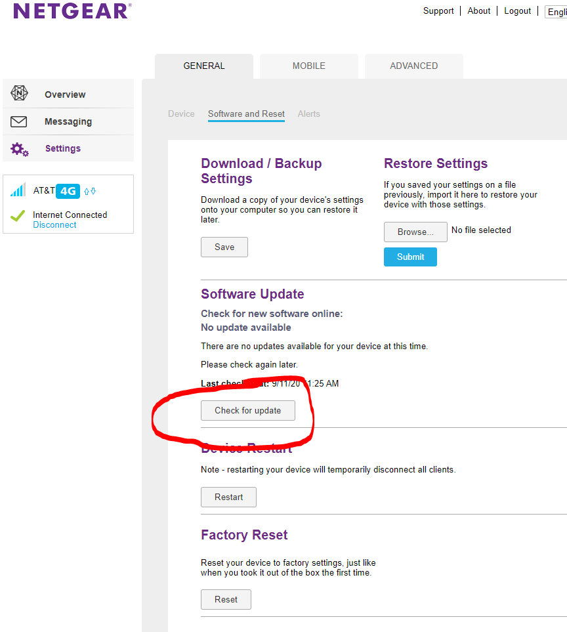Screen dimensions: 567x632
Task: Click the Logout link
Action: (517, 11)
